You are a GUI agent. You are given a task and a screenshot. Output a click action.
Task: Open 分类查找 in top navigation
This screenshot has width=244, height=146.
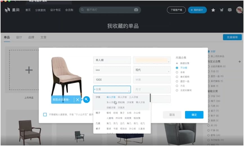[x=40, y=10]
